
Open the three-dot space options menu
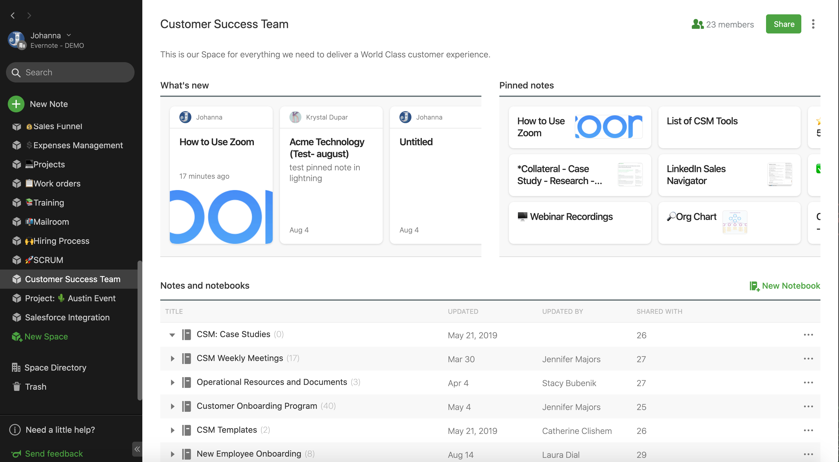(x=813, y=24)
